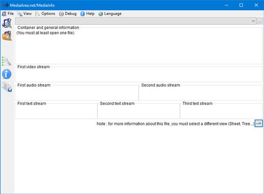Viewport: 264px width, 194px height.
Task: Click '(You must at least open one file)' text
Action: pyautogui.click(x=45, y=33)
